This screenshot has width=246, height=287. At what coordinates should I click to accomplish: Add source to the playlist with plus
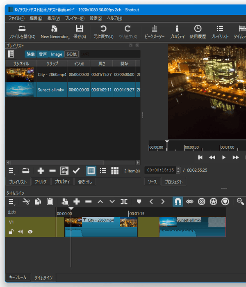(41, 171)
